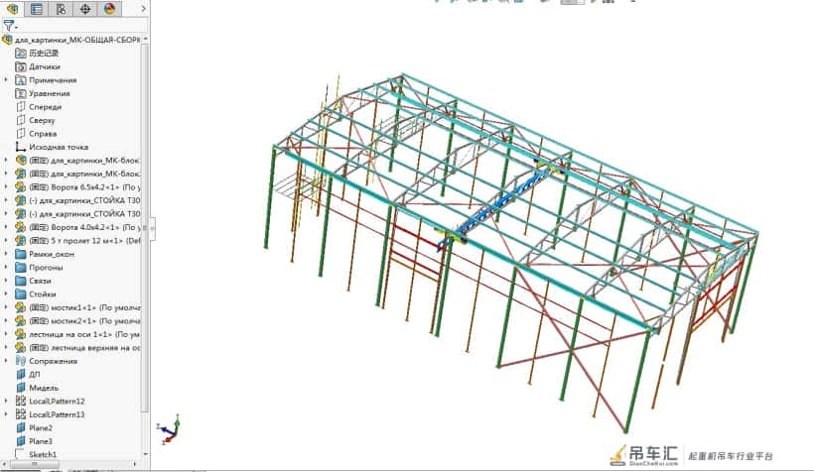Click the tree scrollbar up arrow
This screenshot has width=814, height=472.
coord(145,39)
